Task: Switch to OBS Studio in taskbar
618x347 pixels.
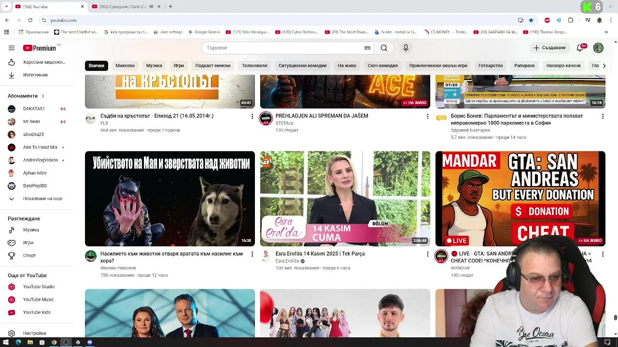Action: 66,342
